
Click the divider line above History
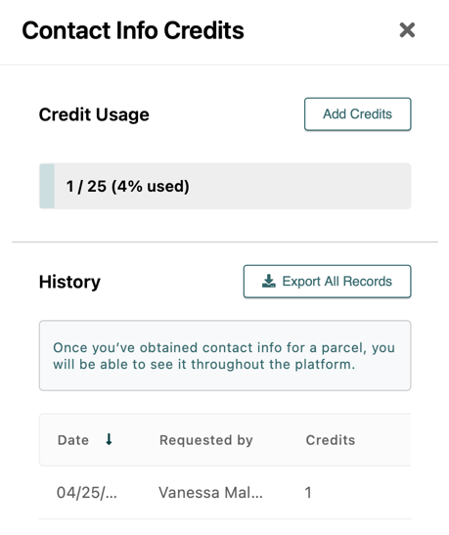225,242
